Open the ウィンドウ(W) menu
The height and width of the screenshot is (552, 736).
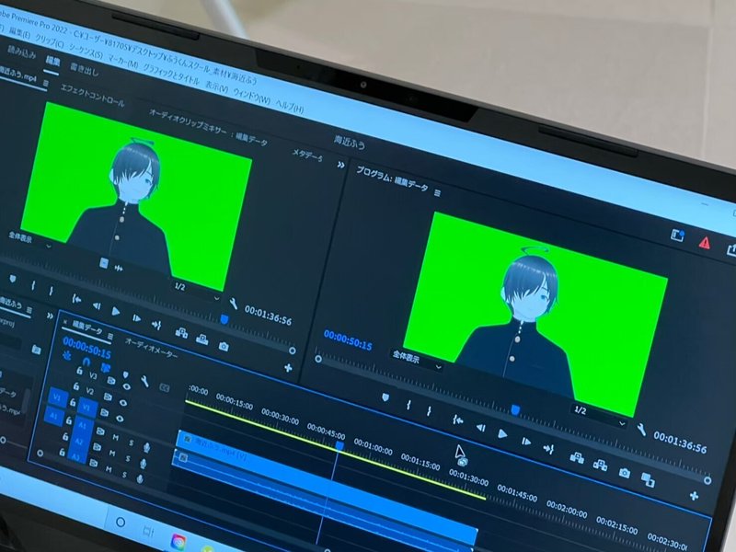252,96
